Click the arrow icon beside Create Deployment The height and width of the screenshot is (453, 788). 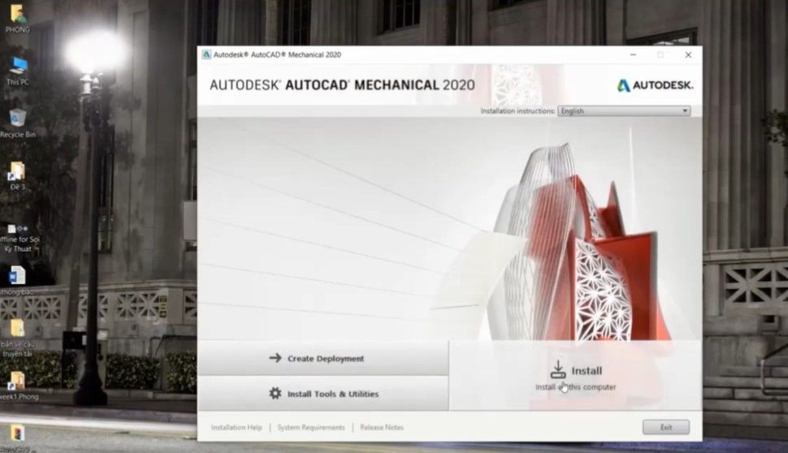(275, 357)
